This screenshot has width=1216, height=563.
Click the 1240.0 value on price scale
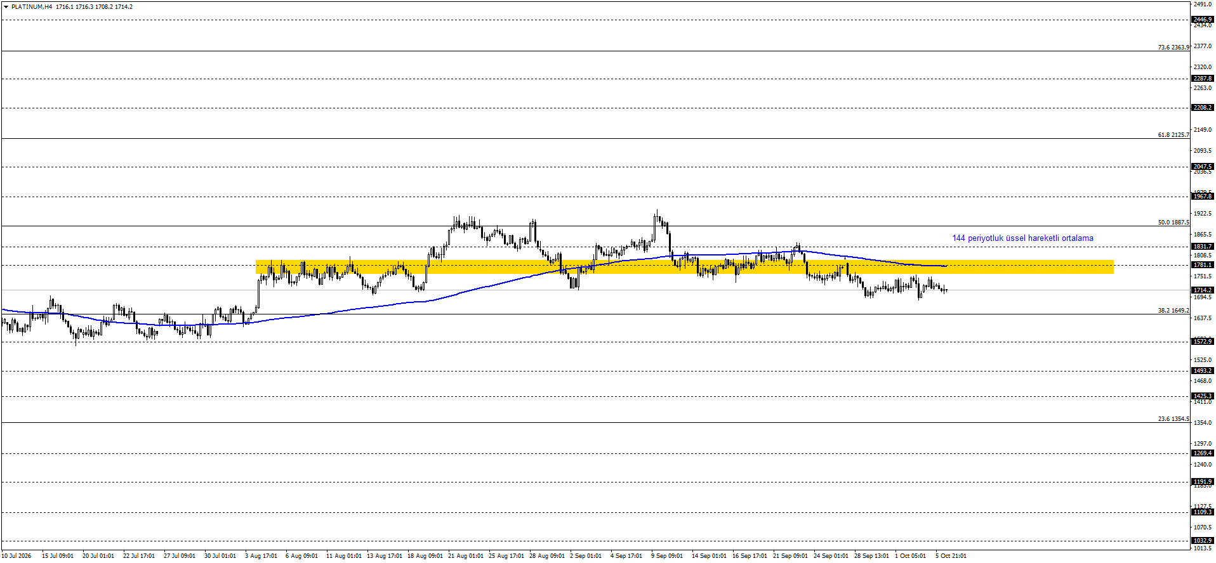[x=1203, y=465]
